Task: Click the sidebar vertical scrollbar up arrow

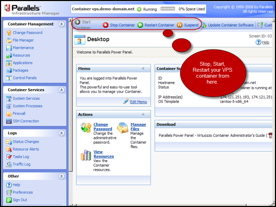Action: point(70,20)
